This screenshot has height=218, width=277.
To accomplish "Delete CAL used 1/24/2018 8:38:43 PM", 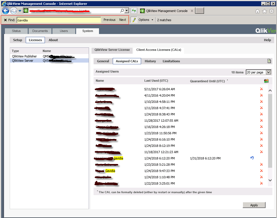I will [262, 114].
